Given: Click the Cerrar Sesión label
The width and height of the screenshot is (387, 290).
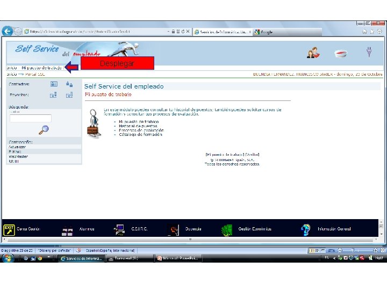Looking at the screenshot, I should point(28,229).
